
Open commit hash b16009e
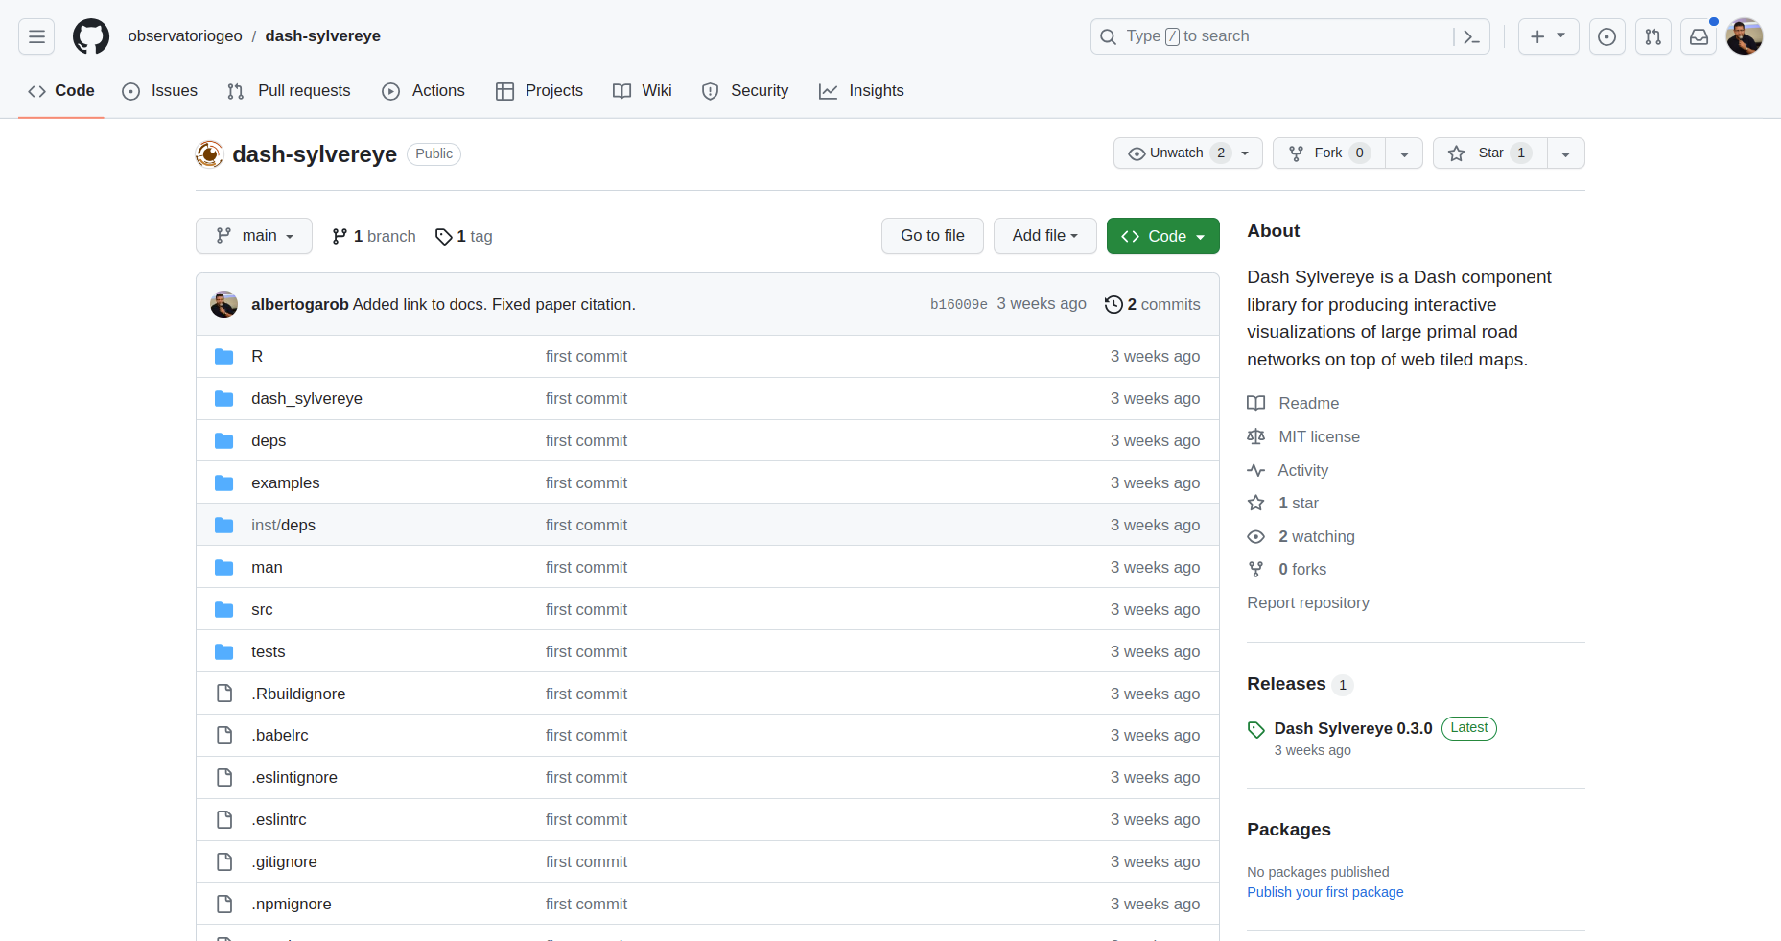pyautogui.click(x=959, y=304)
